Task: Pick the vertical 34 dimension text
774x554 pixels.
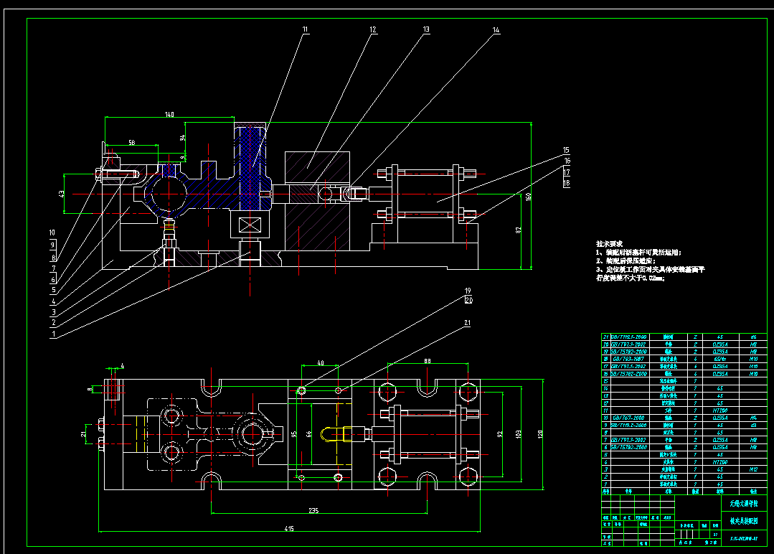Action: coord(182,138)
